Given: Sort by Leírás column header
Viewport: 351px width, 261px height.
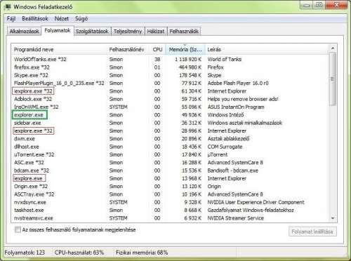Looking at the screenshot, I should pyautogui.click(x=267, y=49).
